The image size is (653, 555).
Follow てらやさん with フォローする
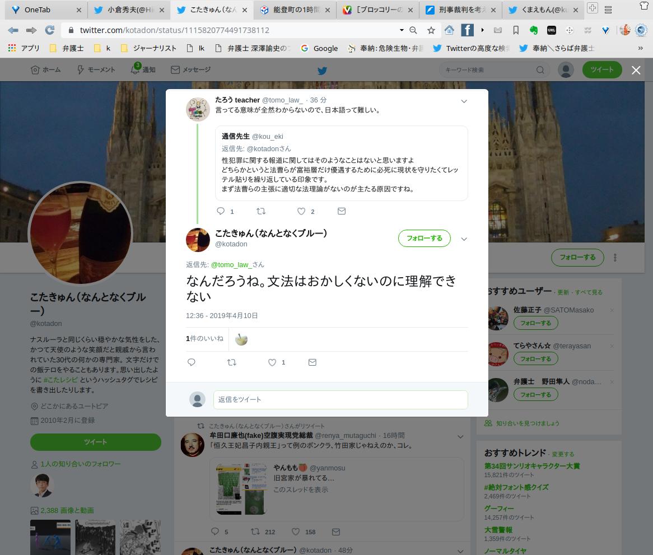[x=535, y=359]
